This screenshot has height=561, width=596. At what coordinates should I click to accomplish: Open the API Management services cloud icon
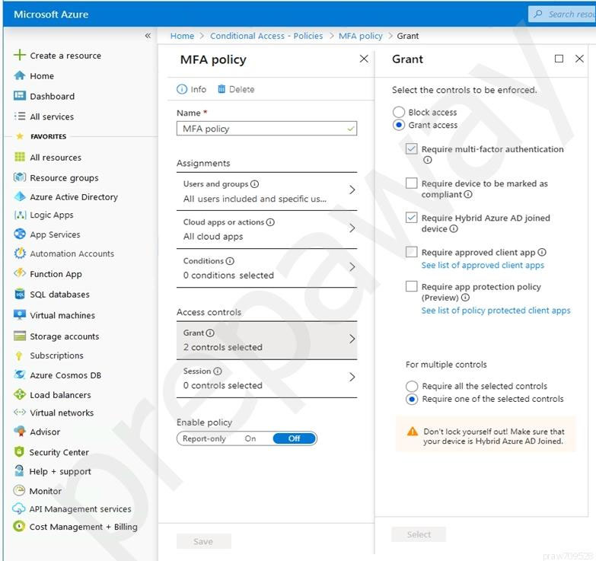coord(19,508)
